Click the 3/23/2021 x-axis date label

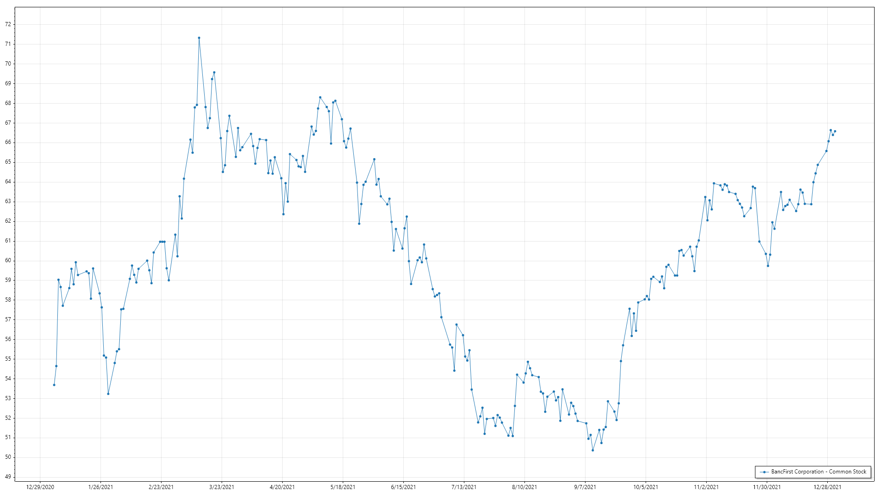[222, 487]
